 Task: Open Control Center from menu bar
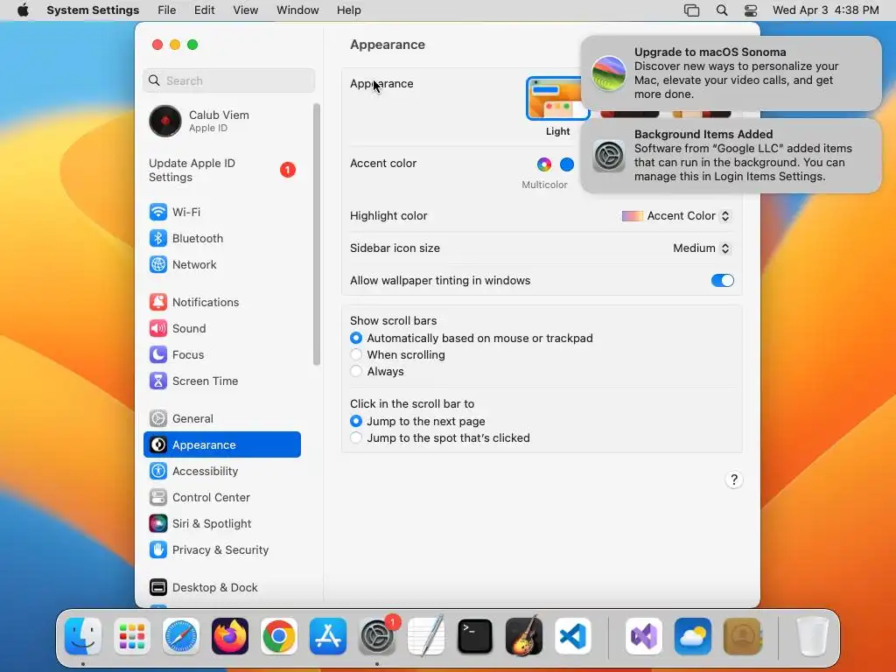(x=751, y=10)
